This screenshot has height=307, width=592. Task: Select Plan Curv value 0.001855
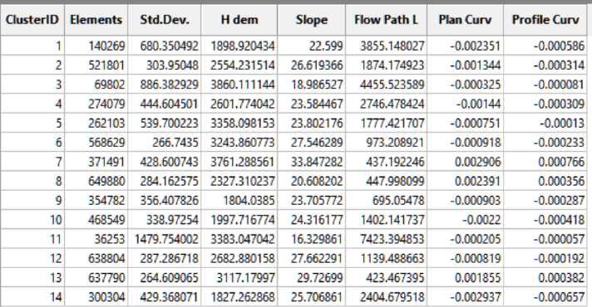[465, 278]
